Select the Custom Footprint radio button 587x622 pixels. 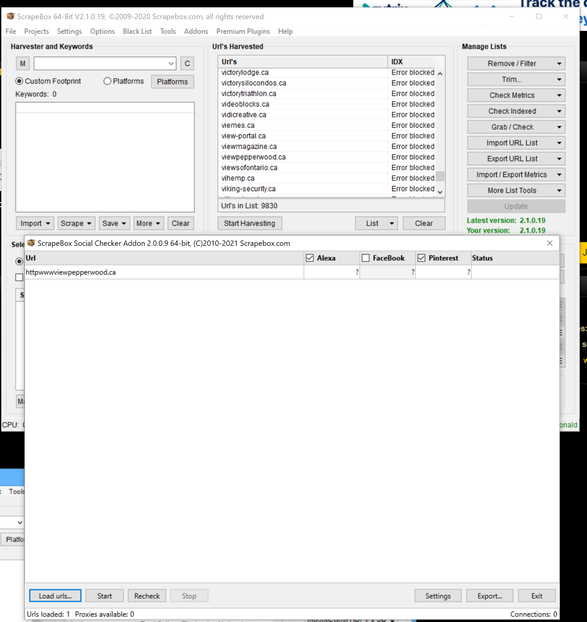(x=19, y=81)
